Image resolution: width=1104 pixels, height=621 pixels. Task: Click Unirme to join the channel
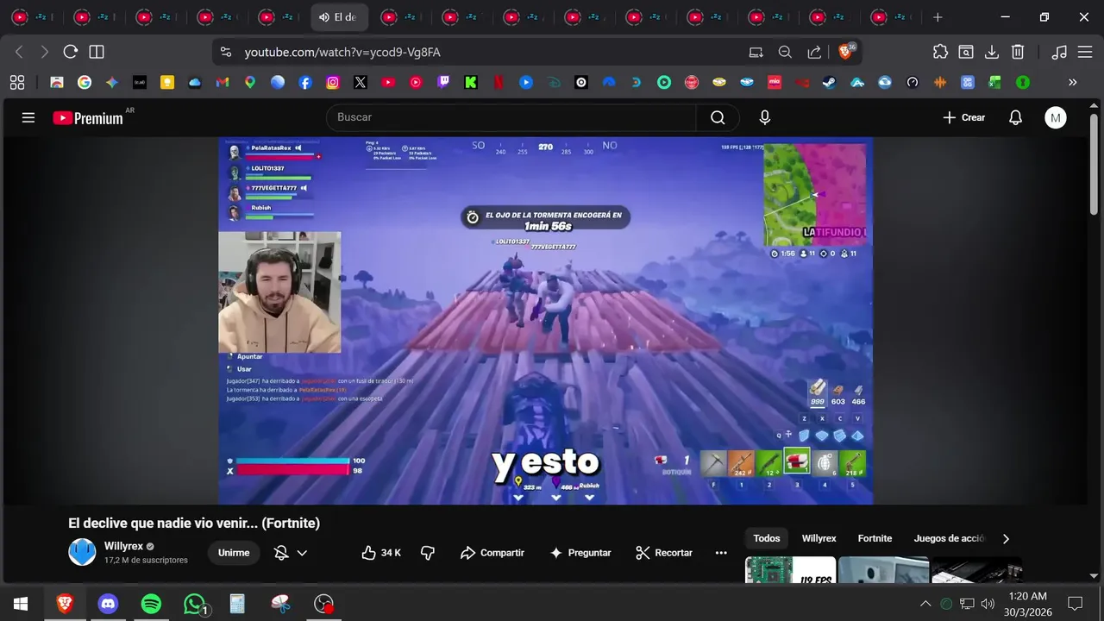pyautogui.click(x=234, y=553)
